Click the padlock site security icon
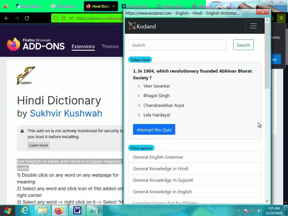288x216 pixels. click(x=64, y=18)
